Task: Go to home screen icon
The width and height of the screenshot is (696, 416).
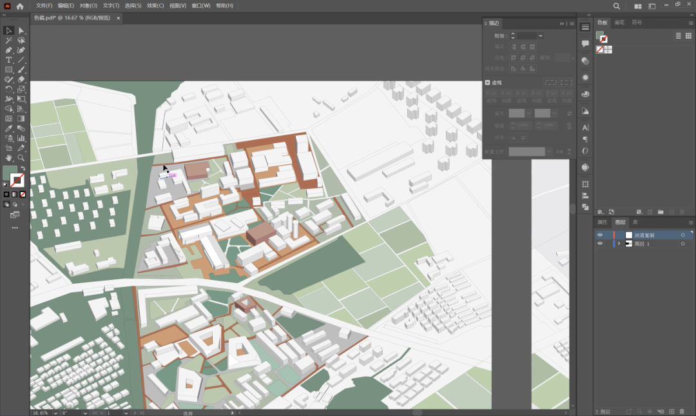Action: point(20,6)
